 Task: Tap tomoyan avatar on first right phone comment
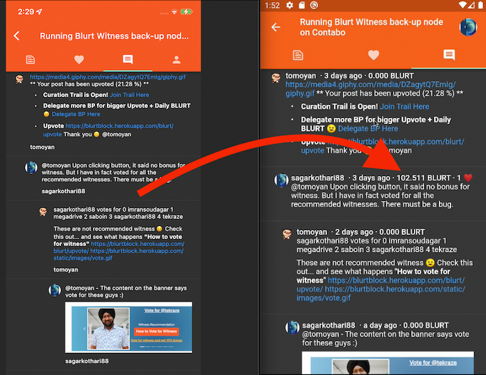(276, 78)
